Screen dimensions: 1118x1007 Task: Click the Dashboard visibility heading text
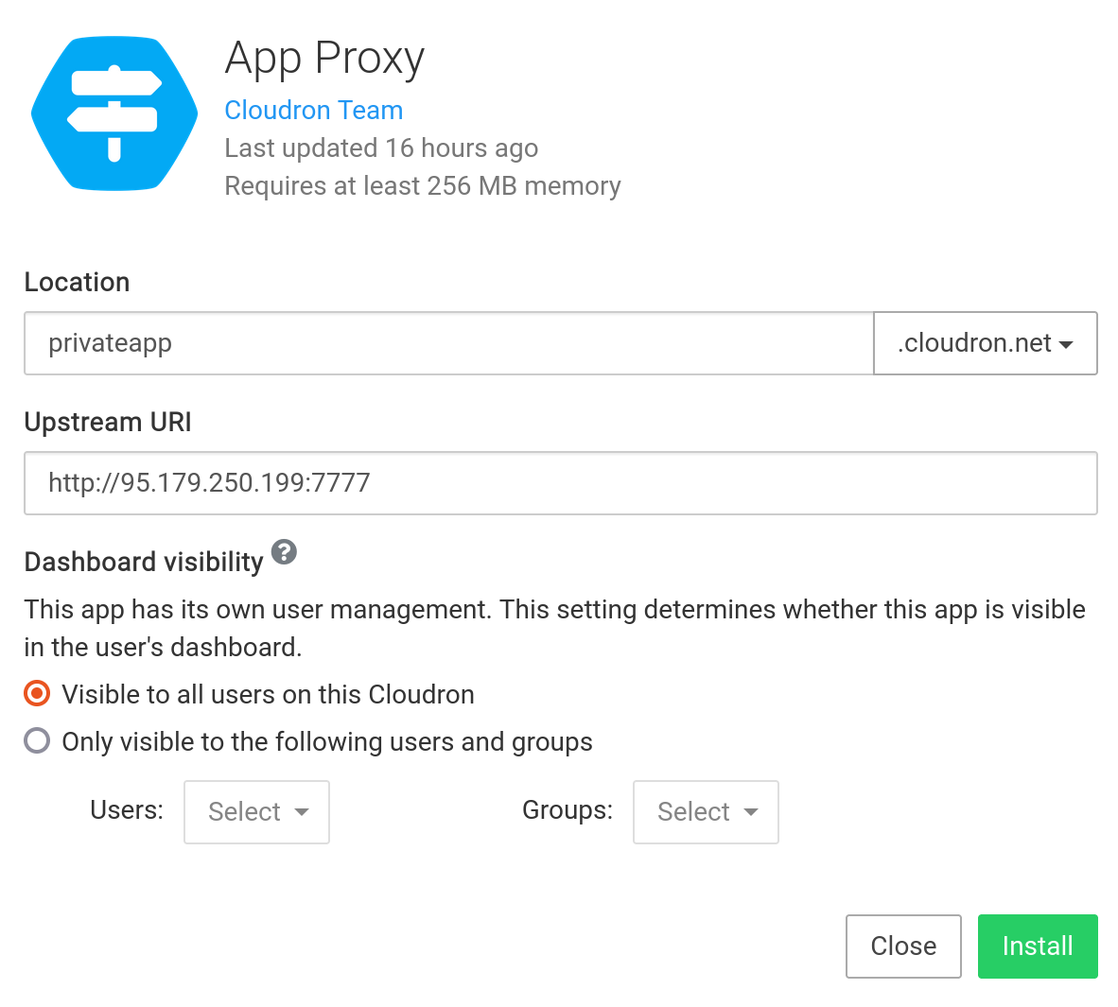(x=144, y=562)
